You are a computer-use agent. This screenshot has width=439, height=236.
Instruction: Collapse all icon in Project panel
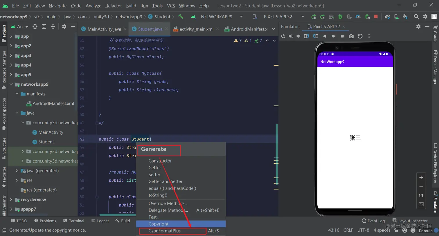pos(53,27)
